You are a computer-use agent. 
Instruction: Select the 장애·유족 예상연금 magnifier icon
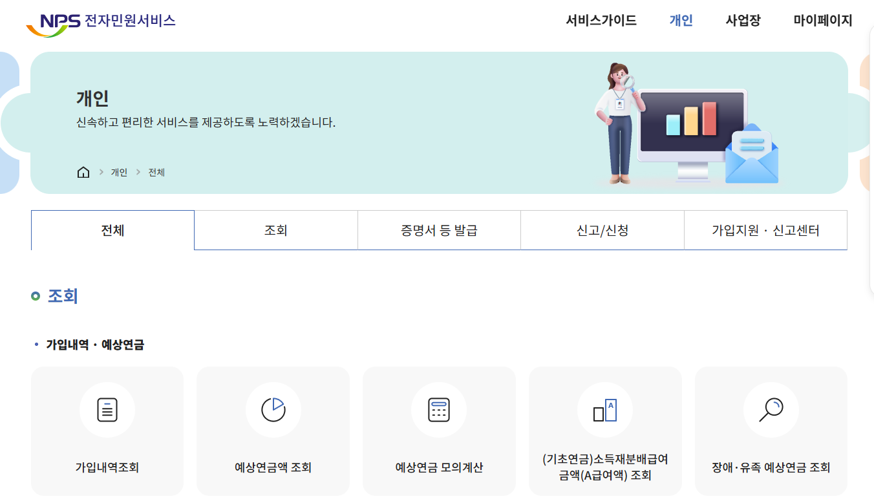[771, 409]
